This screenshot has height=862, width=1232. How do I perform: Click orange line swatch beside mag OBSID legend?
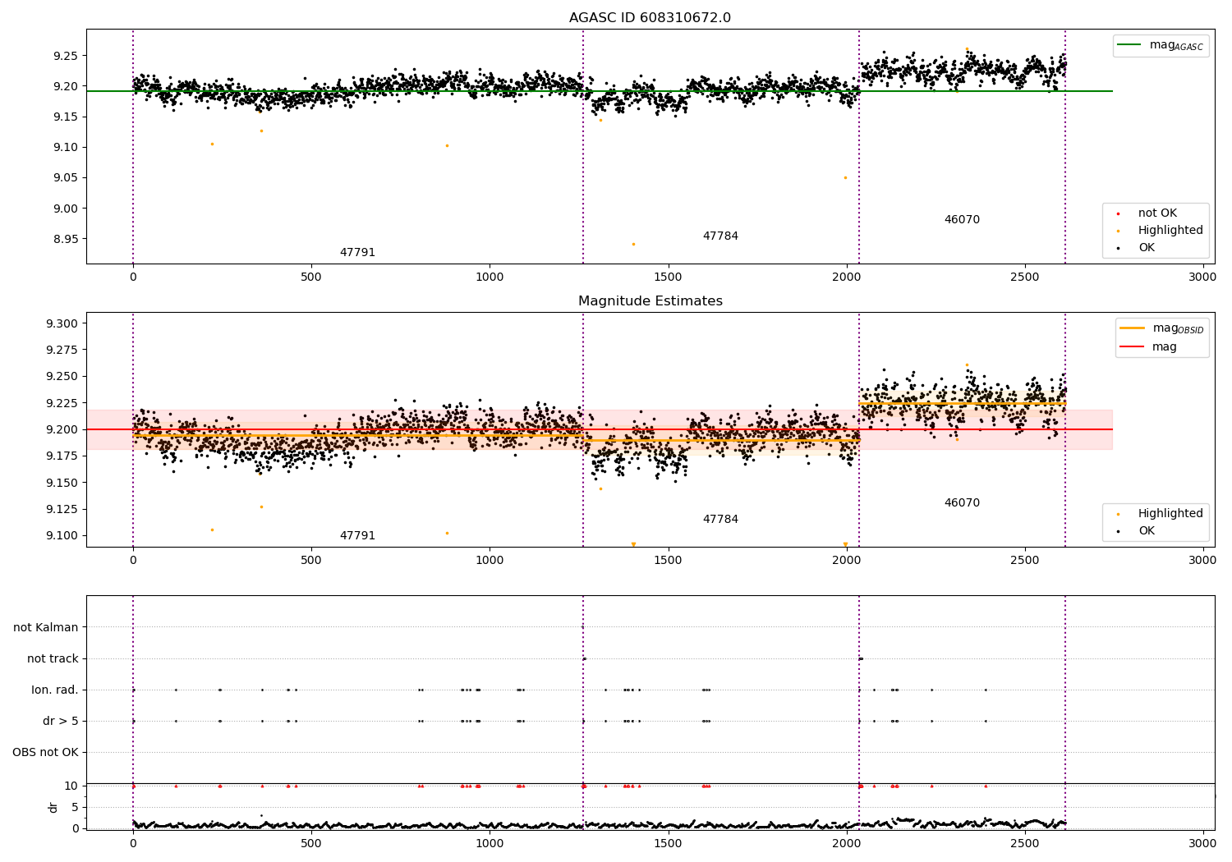1132,328
